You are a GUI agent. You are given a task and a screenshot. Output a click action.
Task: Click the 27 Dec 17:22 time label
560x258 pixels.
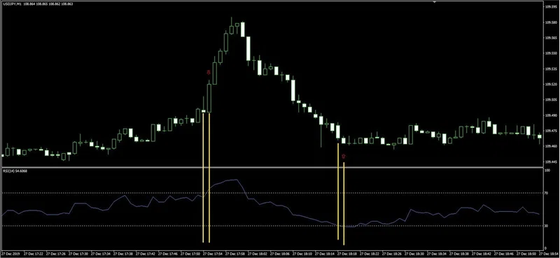click(x=32, y=254)
